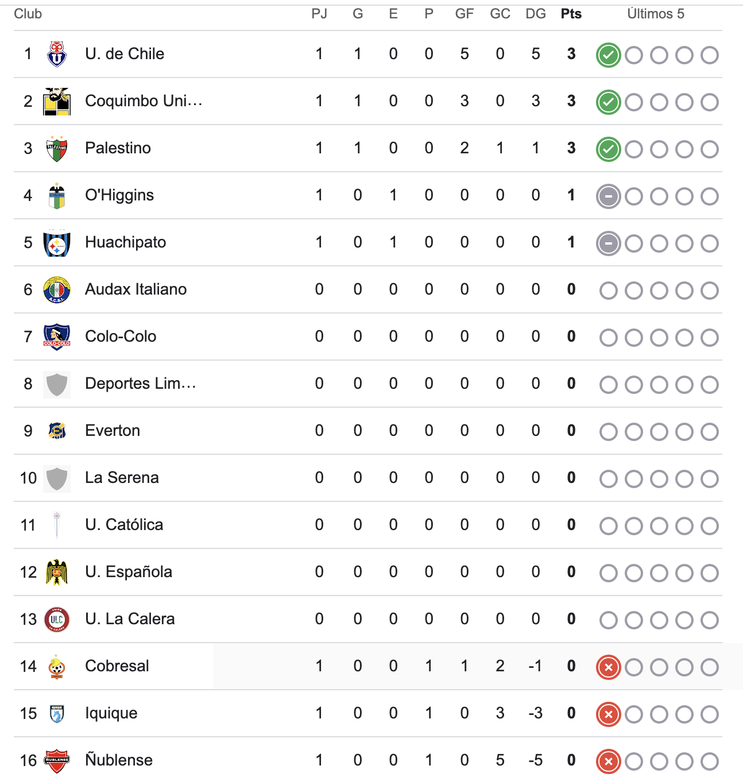Viewport: 743px width, 781px height.
Task: Open the La Serena team link
Action: point(122,478)
